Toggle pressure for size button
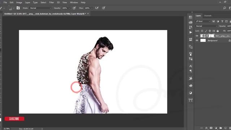Screen dimensions: 231x130 104,8
